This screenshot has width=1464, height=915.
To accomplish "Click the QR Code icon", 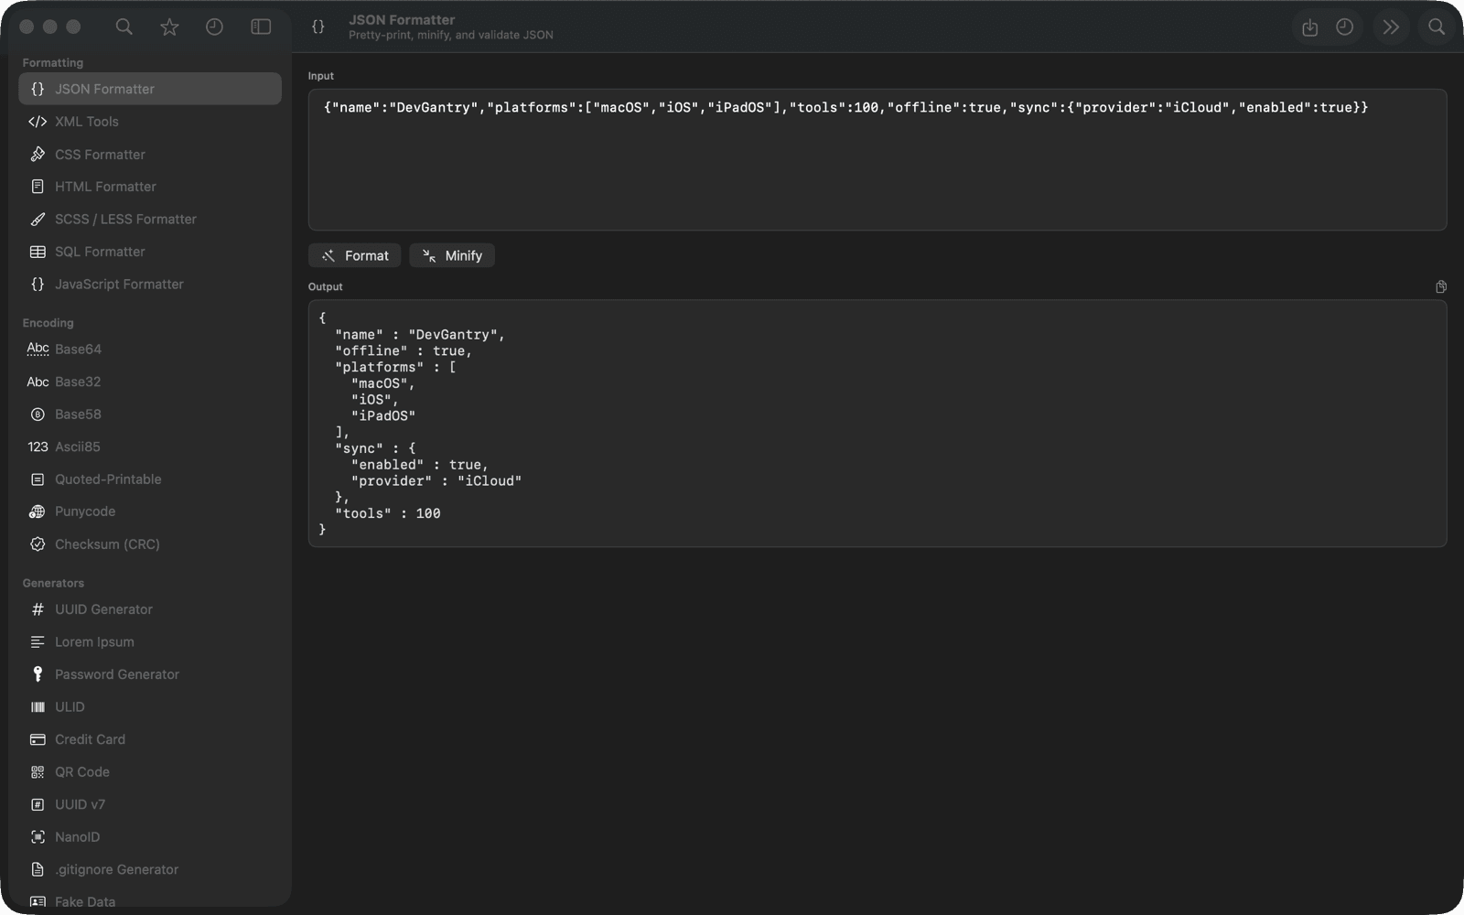I will [x=38, y=772].
